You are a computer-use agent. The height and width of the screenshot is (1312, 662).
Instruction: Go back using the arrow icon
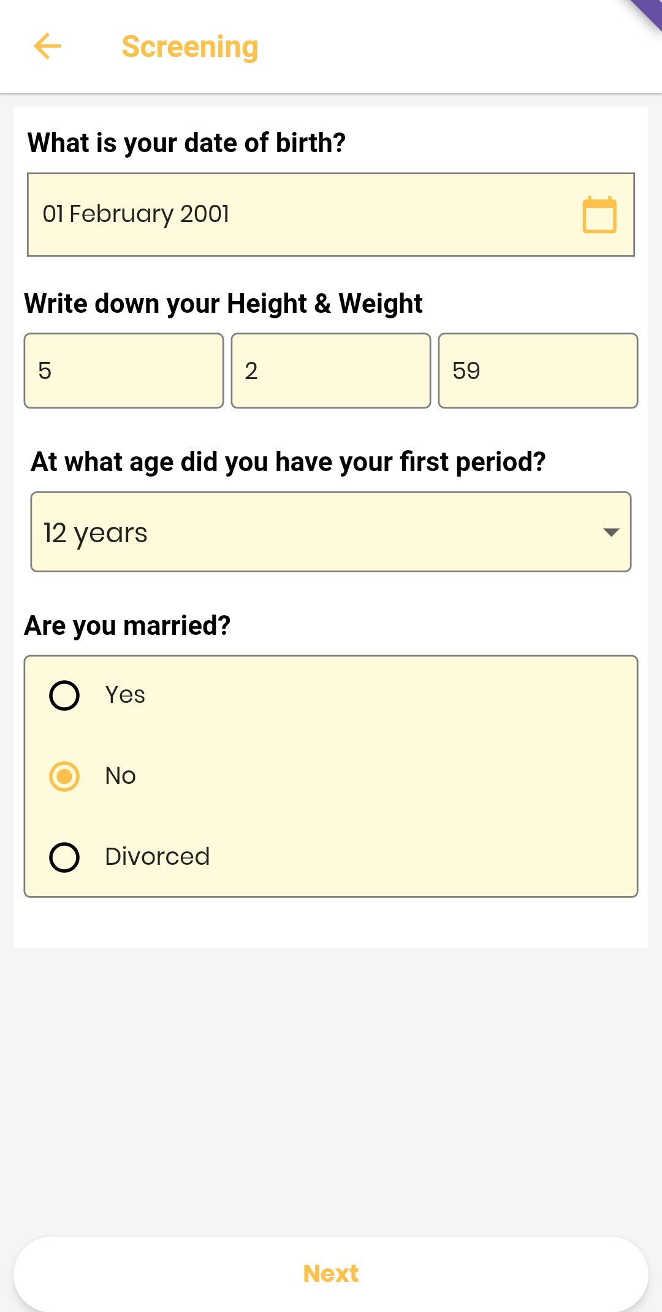point(47,47)
